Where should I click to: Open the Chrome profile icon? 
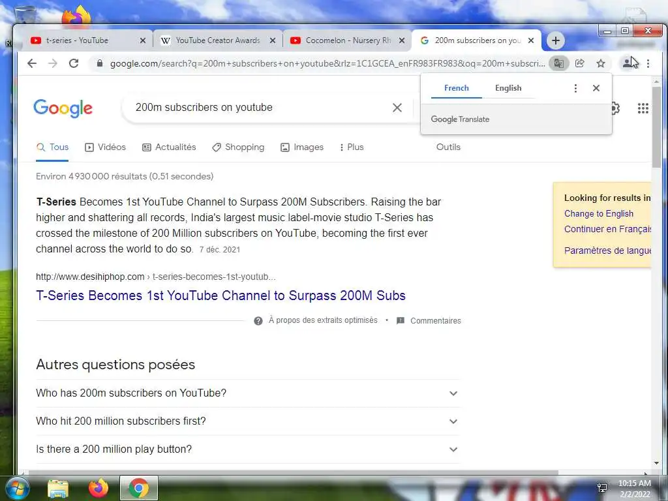[x=627, y=63]
